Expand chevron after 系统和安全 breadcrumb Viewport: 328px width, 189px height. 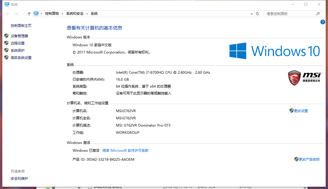pos(87,14)
